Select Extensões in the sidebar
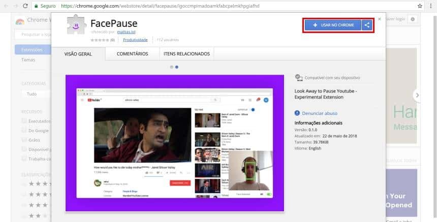The image size is (437, 222). pos(33,50)
